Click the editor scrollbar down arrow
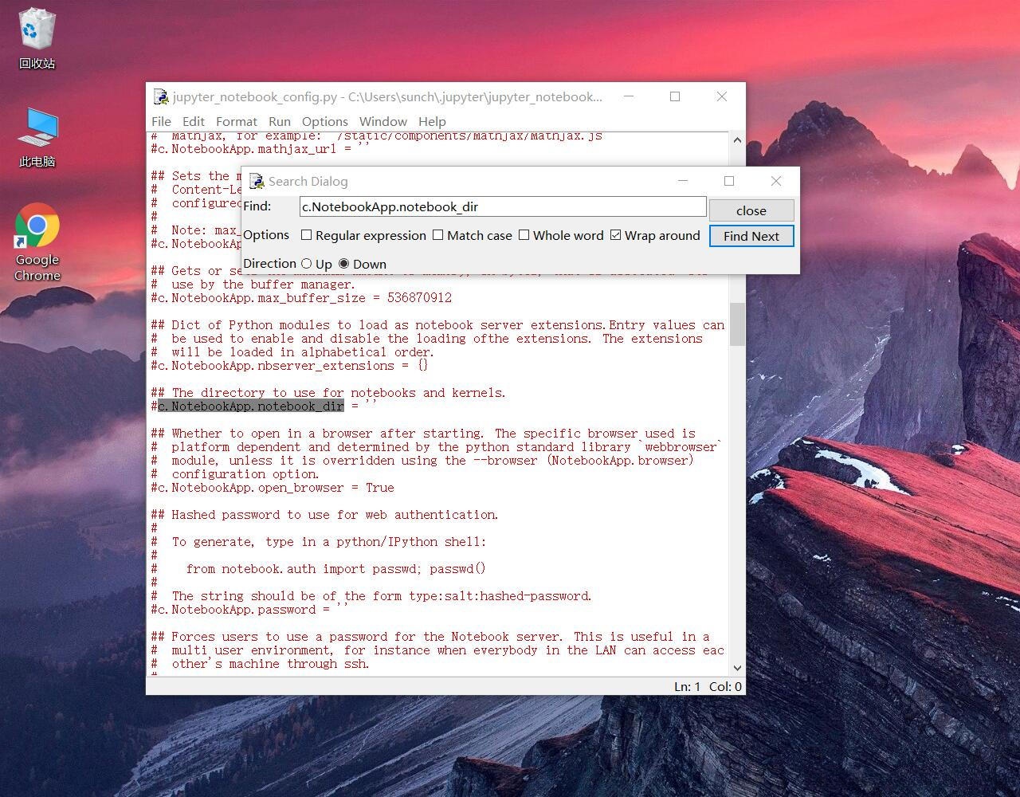This screenshot has width=1020, height=797. click(x=737, y=668)
